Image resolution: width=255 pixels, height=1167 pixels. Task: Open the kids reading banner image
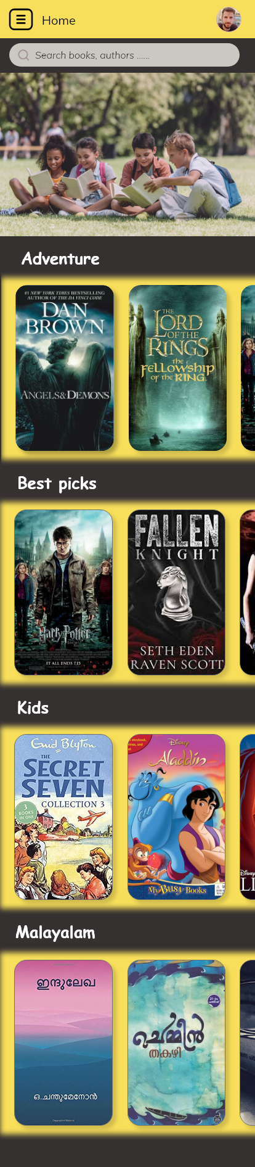pos(127,155)
